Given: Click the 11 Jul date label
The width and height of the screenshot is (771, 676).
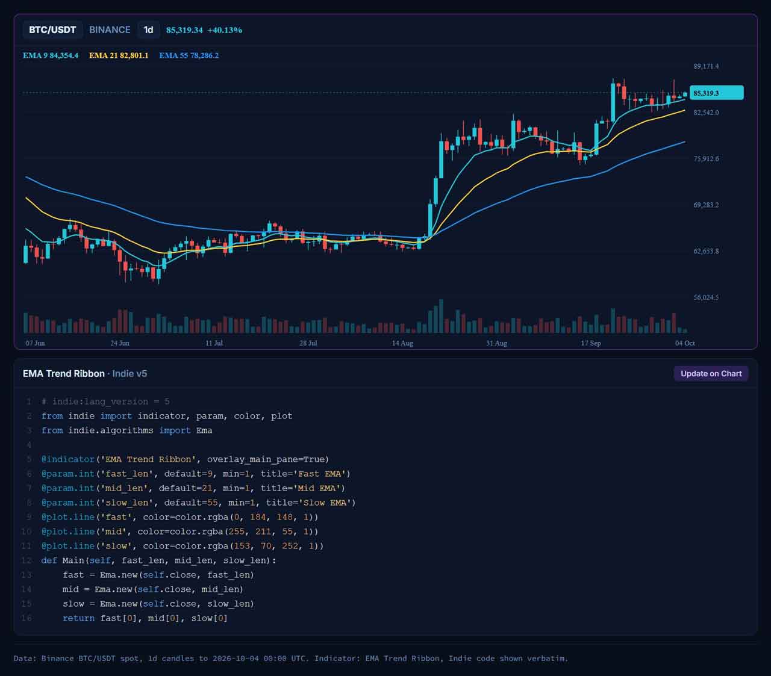Looking at the screenshot, I should coord(214,343).
